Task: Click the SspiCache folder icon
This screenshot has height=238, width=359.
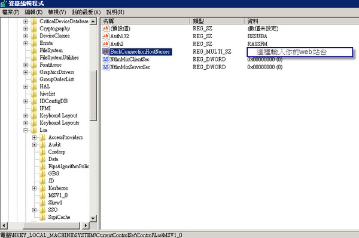Action: pos(42,217)
